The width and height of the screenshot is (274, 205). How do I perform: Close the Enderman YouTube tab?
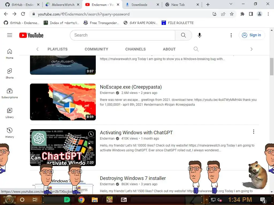tap(118, 5)
